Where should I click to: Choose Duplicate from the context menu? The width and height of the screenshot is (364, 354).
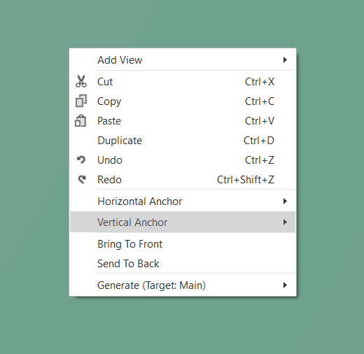click(183, 141)
